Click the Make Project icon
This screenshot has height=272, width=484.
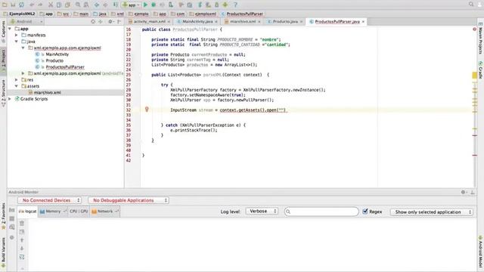[x=116, y=5]
